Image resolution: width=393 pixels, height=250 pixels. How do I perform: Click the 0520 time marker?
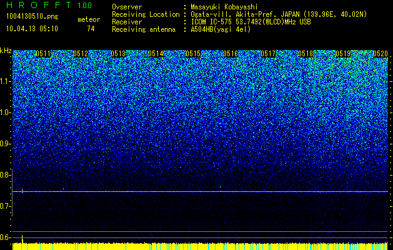[381, 54]
